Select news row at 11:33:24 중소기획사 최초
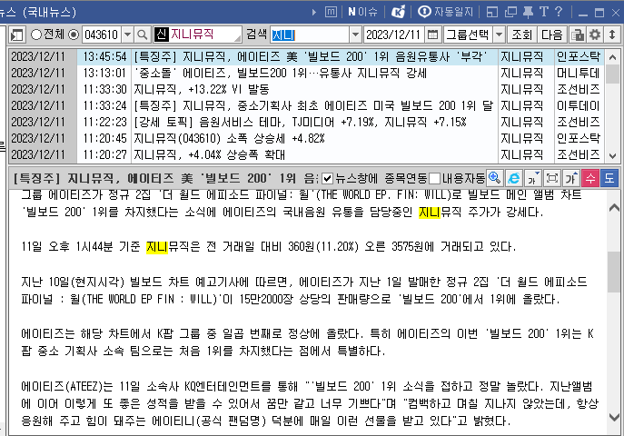 tap(305, 105)
